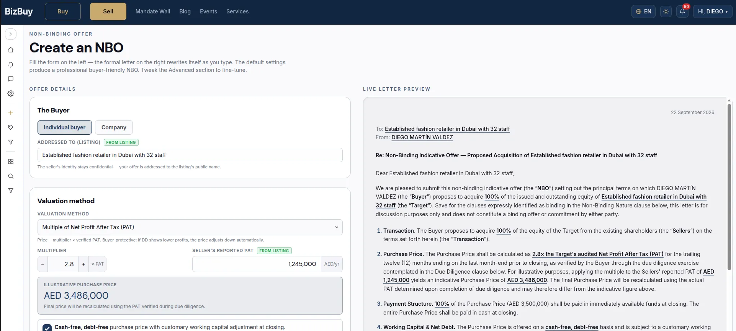Click the Addressed To listing input field
The height and width of the screenshot is (331, 736).
pyautogui.click(x=190, y=155)
